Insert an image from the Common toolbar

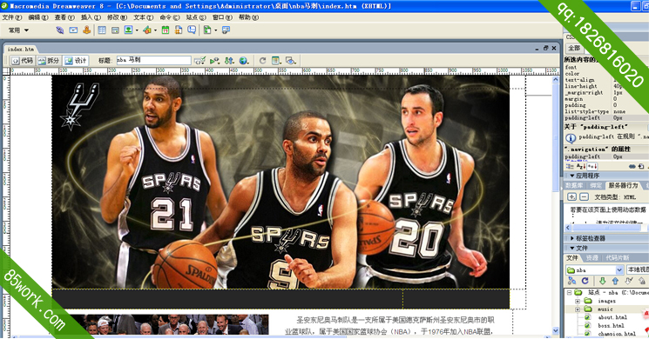pos(129,30)
